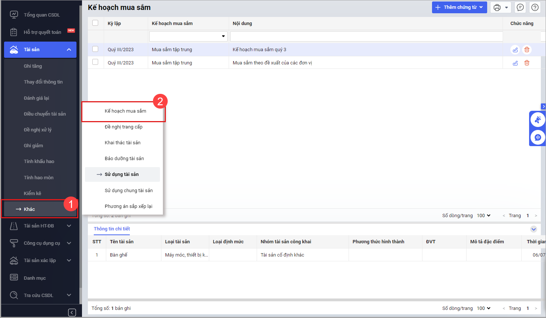Select 'Đề nghị trang cấp' from the submenu
The image size is (546, 318).
(x=124, y=127)
